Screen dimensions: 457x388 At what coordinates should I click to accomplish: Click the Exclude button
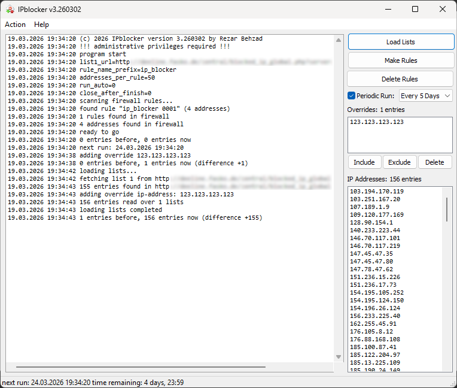(400, 162)
